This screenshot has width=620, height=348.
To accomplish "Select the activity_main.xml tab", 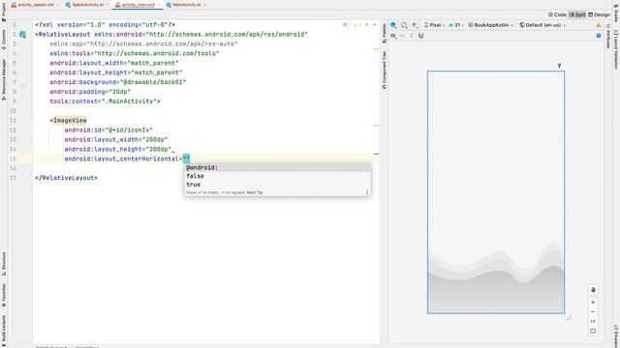I will (x=138, y=5).
